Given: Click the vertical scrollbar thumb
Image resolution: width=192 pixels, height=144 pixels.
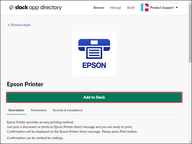Looking at the screenshot, I should [x=190, y=33].
